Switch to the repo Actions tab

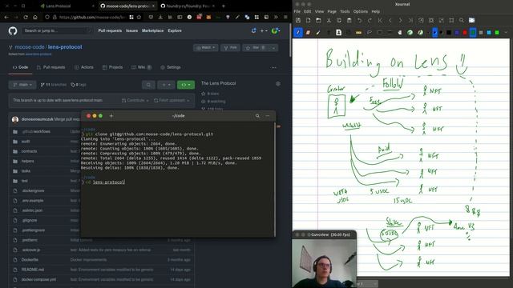pos(83,67)
